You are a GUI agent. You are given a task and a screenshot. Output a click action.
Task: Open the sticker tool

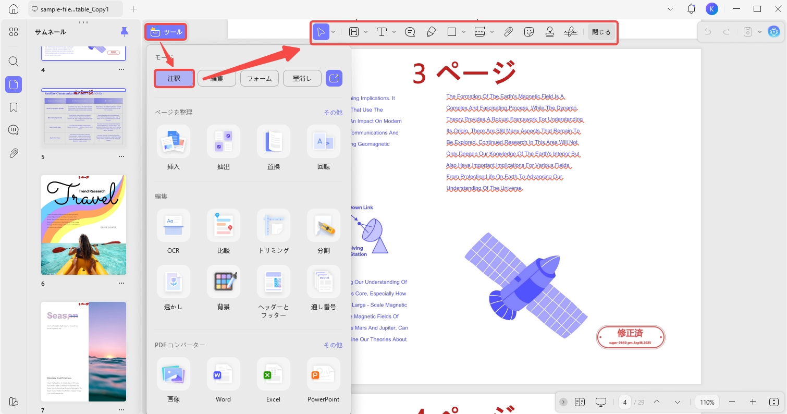pos(529,32)
